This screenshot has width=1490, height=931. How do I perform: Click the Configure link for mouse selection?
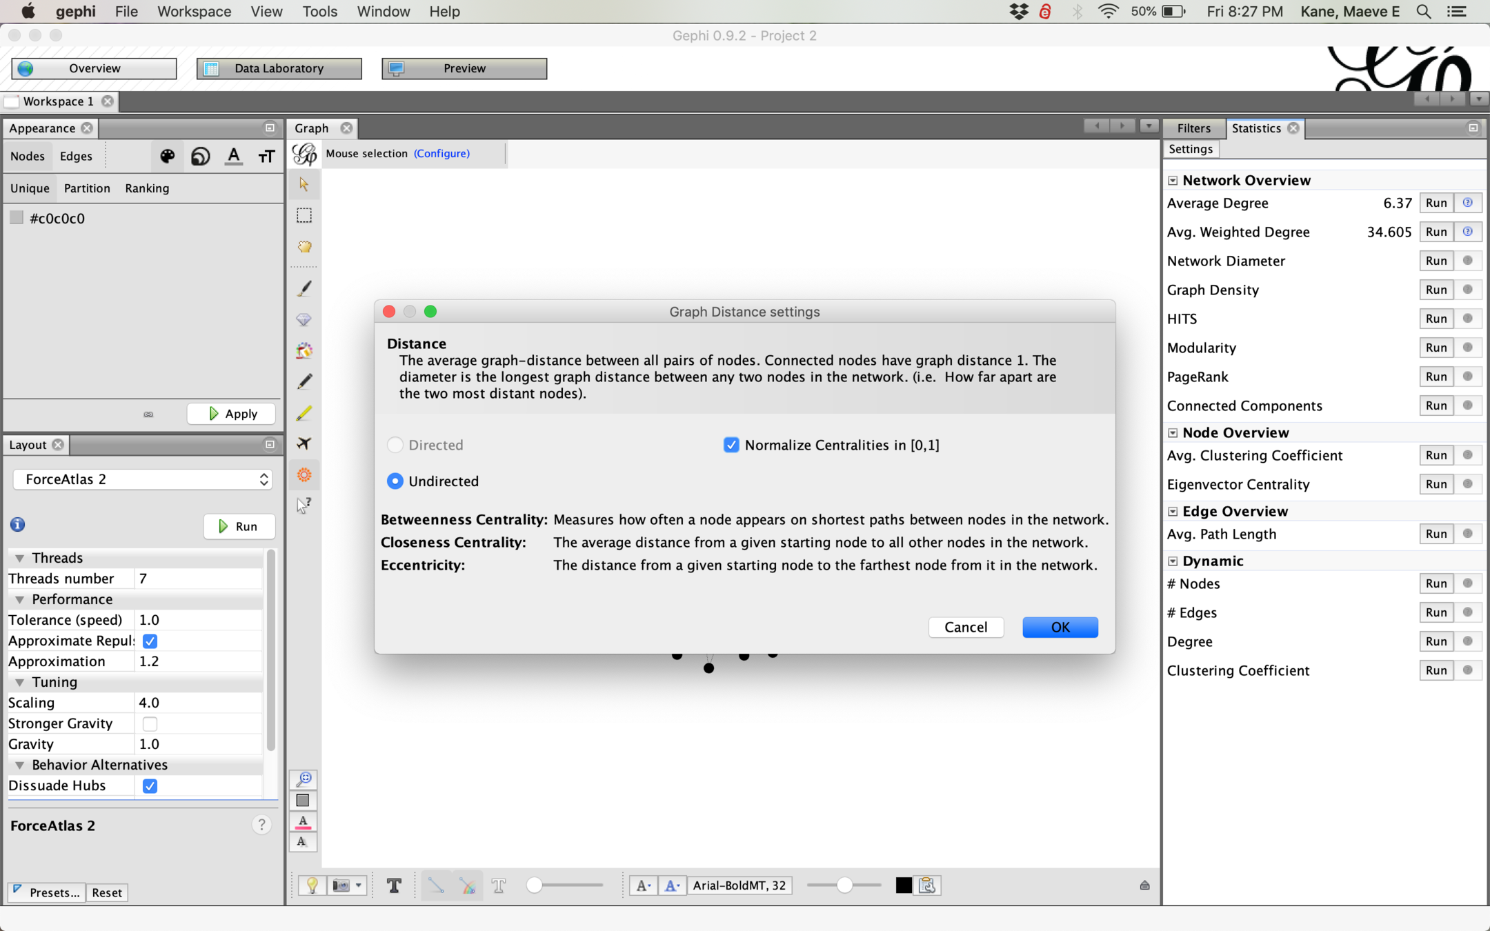[x=441, y=153]
